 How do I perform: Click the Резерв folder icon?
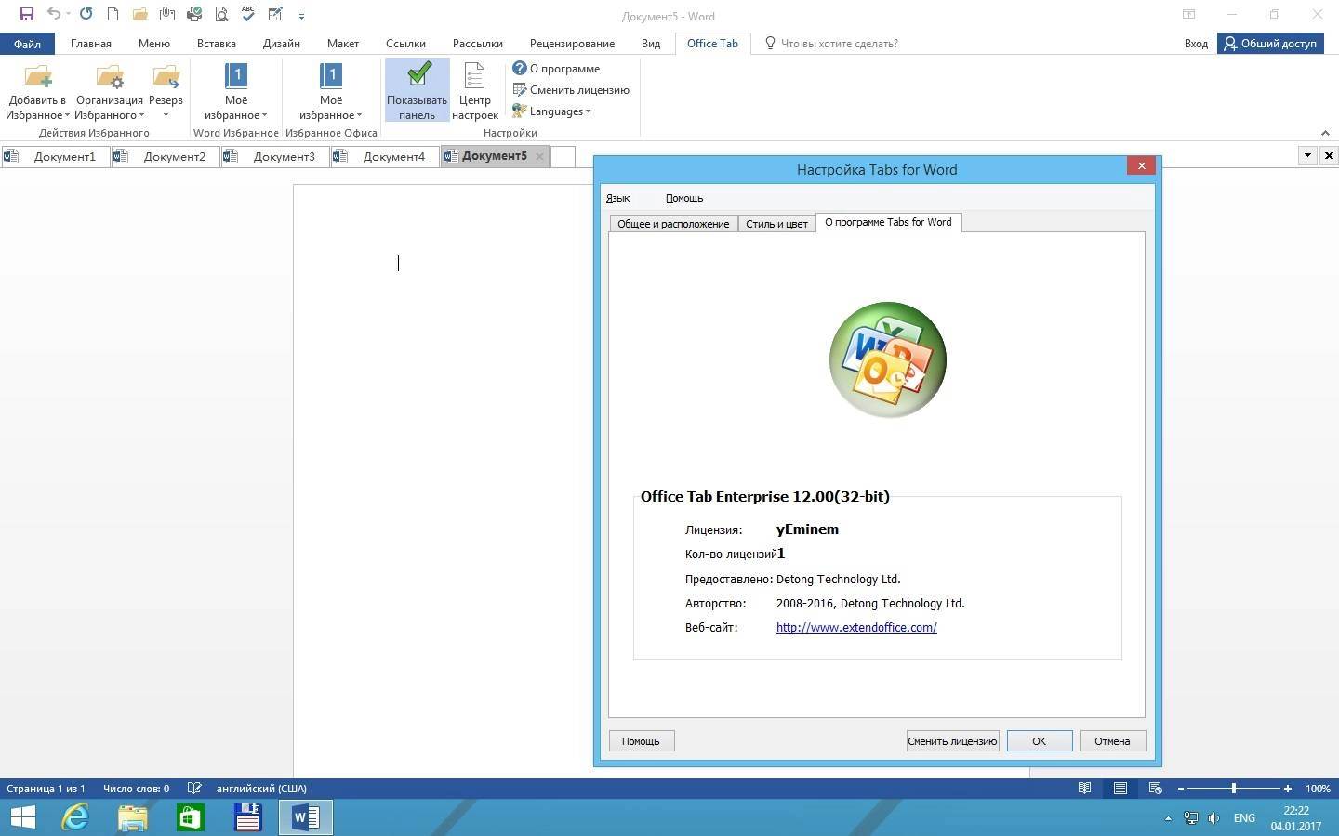point(166,76)
